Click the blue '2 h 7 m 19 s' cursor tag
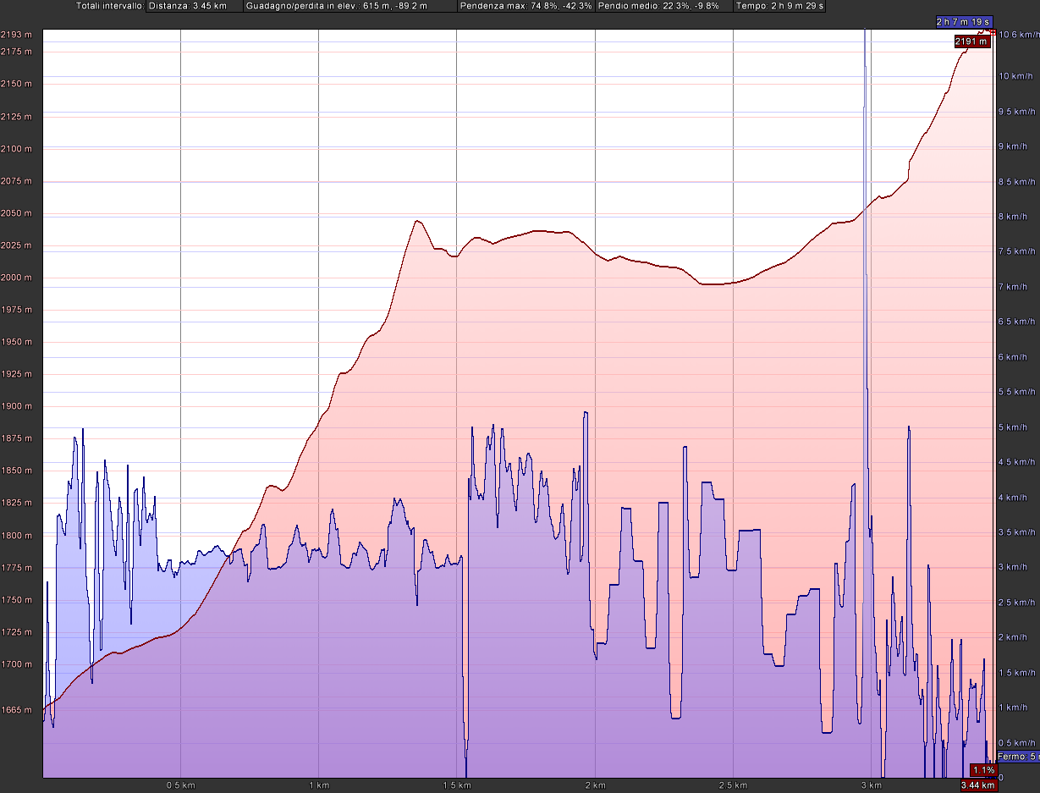Screen dimensions: 1040x793 click(963, 21)
